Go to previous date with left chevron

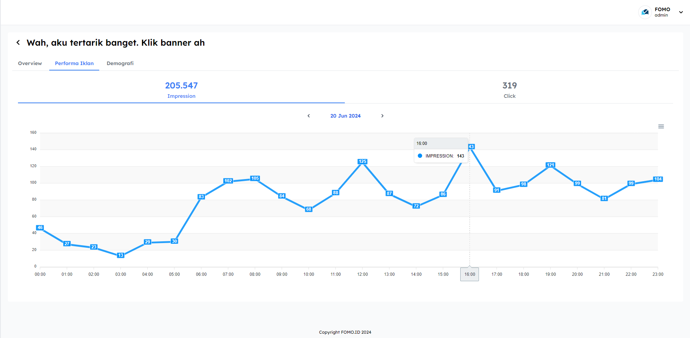(309, 116)
